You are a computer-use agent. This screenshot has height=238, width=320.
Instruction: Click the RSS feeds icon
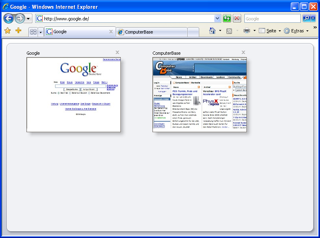(x=229, y=31)
